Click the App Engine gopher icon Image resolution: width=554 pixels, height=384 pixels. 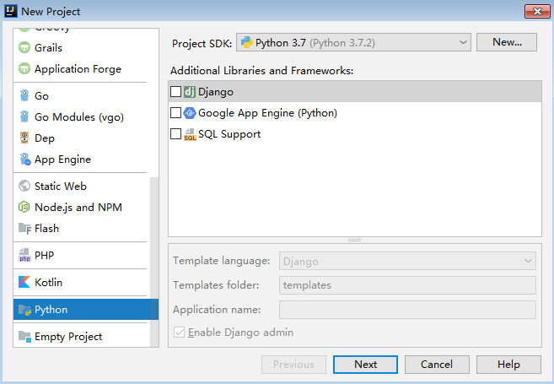pos(24,160)
